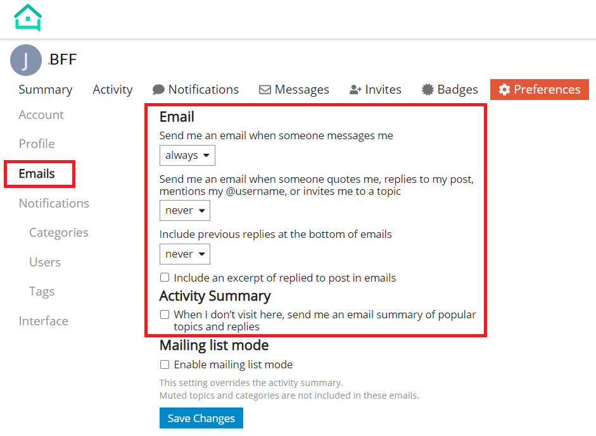Click the Invites user-plus icon

click(355, 90)
